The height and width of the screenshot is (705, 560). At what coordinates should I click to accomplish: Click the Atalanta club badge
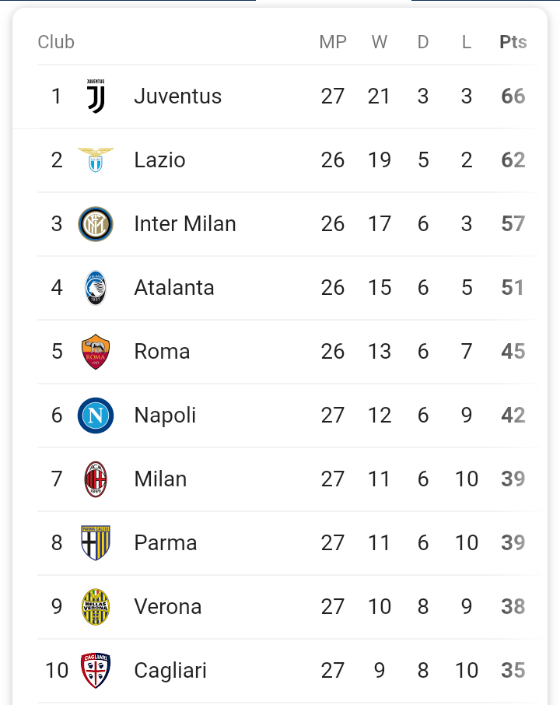[x=96, y=288]
